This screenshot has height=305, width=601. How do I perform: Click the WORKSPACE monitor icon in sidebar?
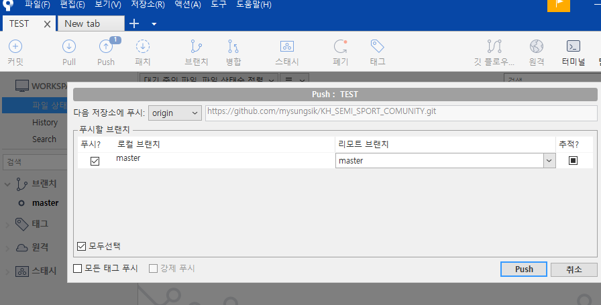(x=22, y=86)
